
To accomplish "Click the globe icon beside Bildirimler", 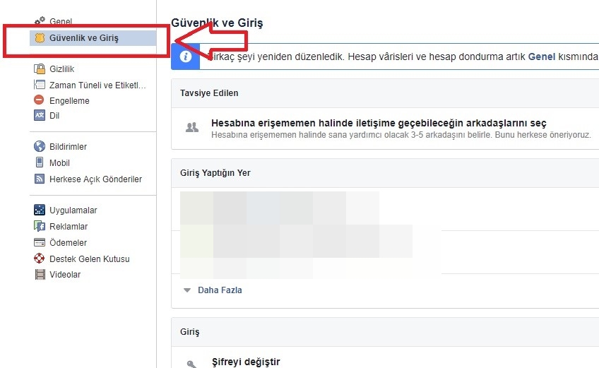I will pos(40,146).
